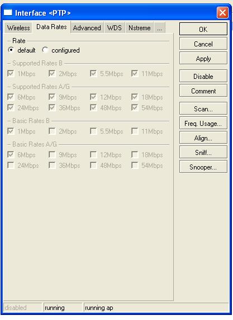
Task: Toggle the 11Mbps Supported Rates B checkbox
Action: (135, 73)
